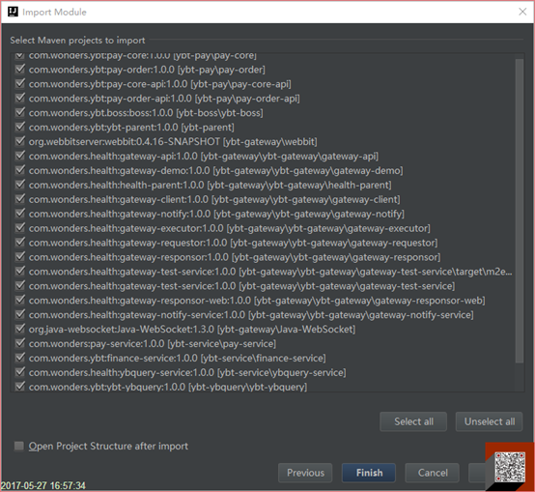The width and height of the screenshot is (535, 492).
Task: Select row com.wonders.health:gateway-executor:1.0.0
Action: coord(264,228)
